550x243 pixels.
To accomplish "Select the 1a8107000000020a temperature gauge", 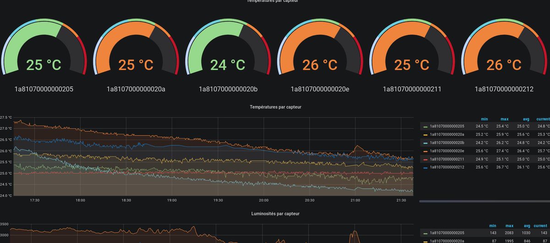I will 136,47.
